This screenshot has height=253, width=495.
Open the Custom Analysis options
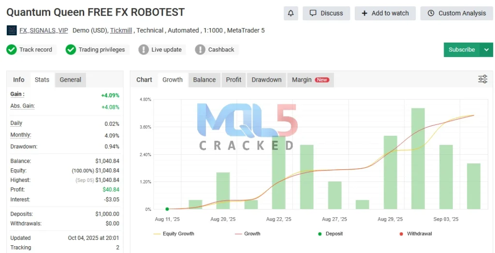coord(457,13)
